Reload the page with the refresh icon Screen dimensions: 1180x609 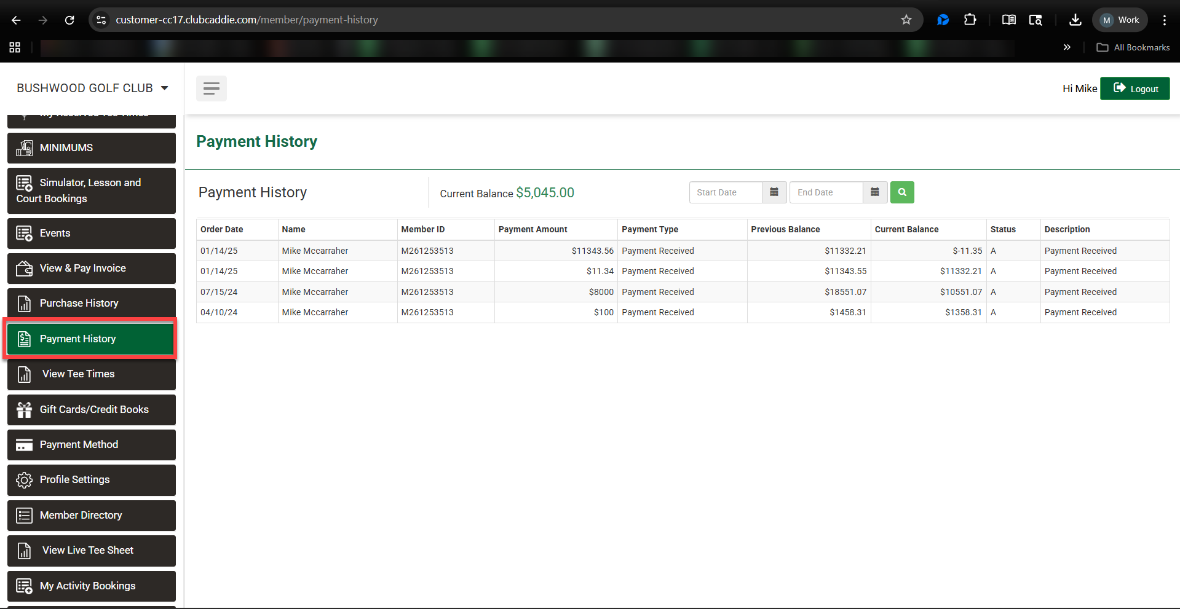(x=69, y=20)
